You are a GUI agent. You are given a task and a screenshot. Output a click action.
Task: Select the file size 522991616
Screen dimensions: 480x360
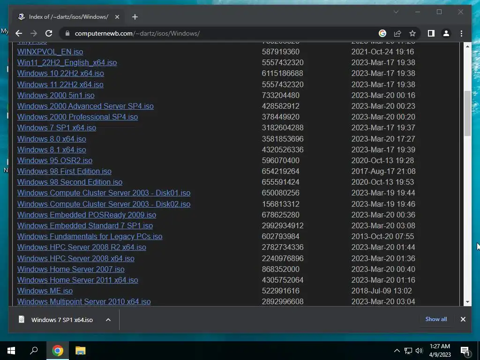[x=281, y=291]
